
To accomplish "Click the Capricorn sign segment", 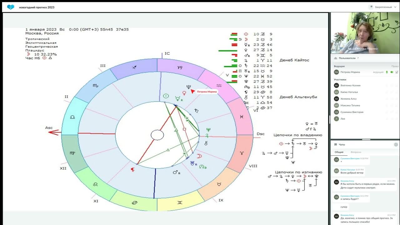I will coord(180,68).
